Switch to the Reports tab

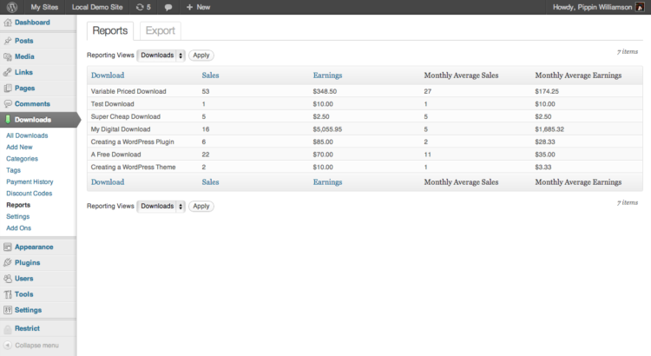point(110,30)
